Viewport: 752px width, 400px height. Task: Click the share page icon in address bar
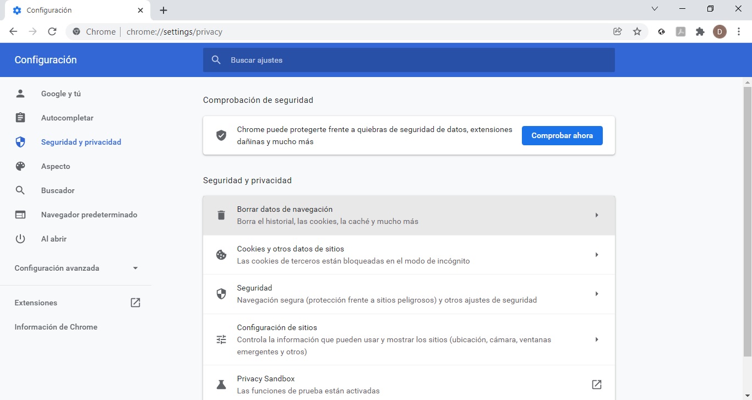(x=618, y=31)
